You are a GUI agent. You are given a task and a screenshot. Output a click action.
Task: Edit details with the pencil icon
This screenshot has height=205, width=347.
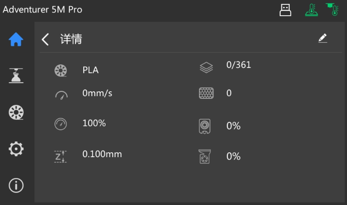point(323,38)
